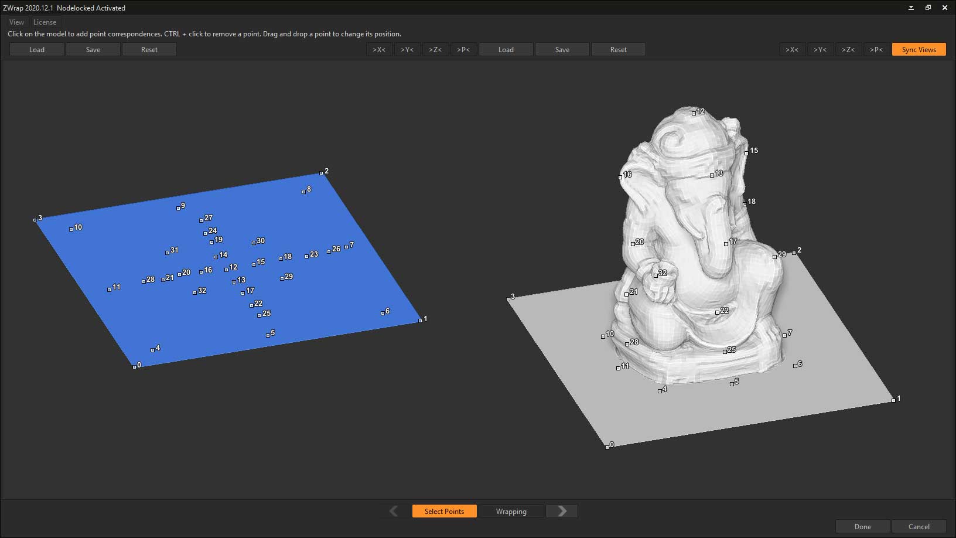This screenshot has width=956, height=538.
Task: Save points from the left viewport
Action: pyautogui.click(x=93, y=50)
